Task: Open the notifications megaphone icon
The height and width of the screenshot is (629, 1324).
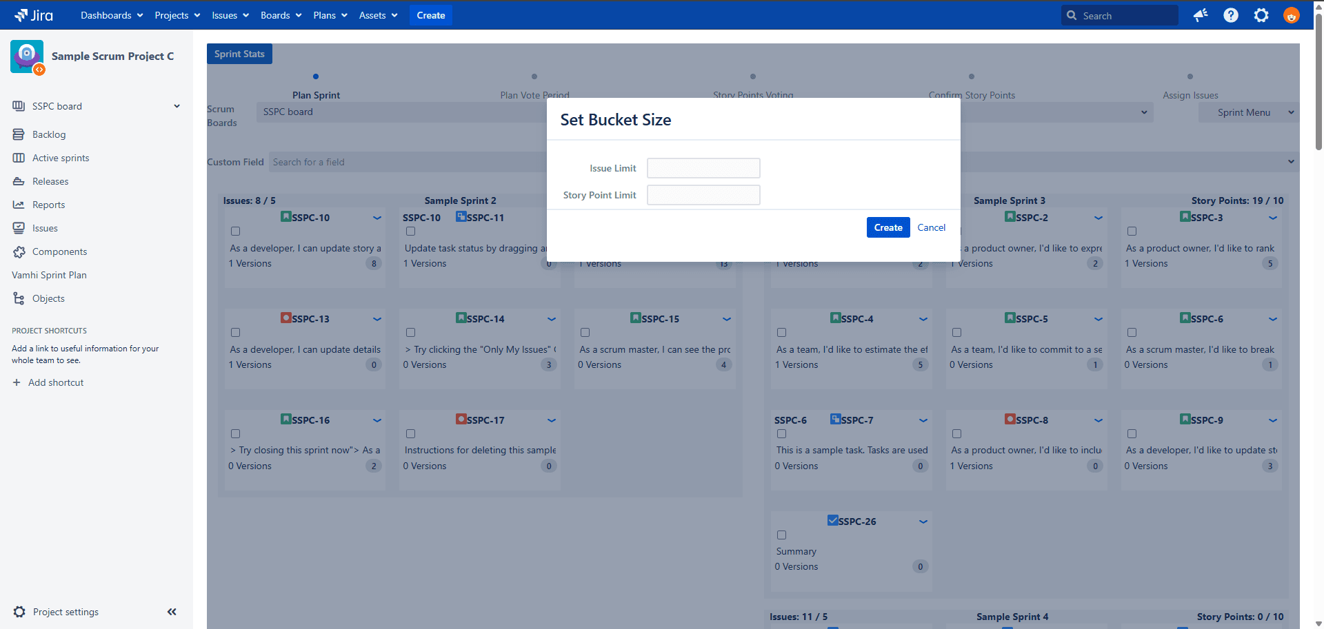Action: point(1201,15)
